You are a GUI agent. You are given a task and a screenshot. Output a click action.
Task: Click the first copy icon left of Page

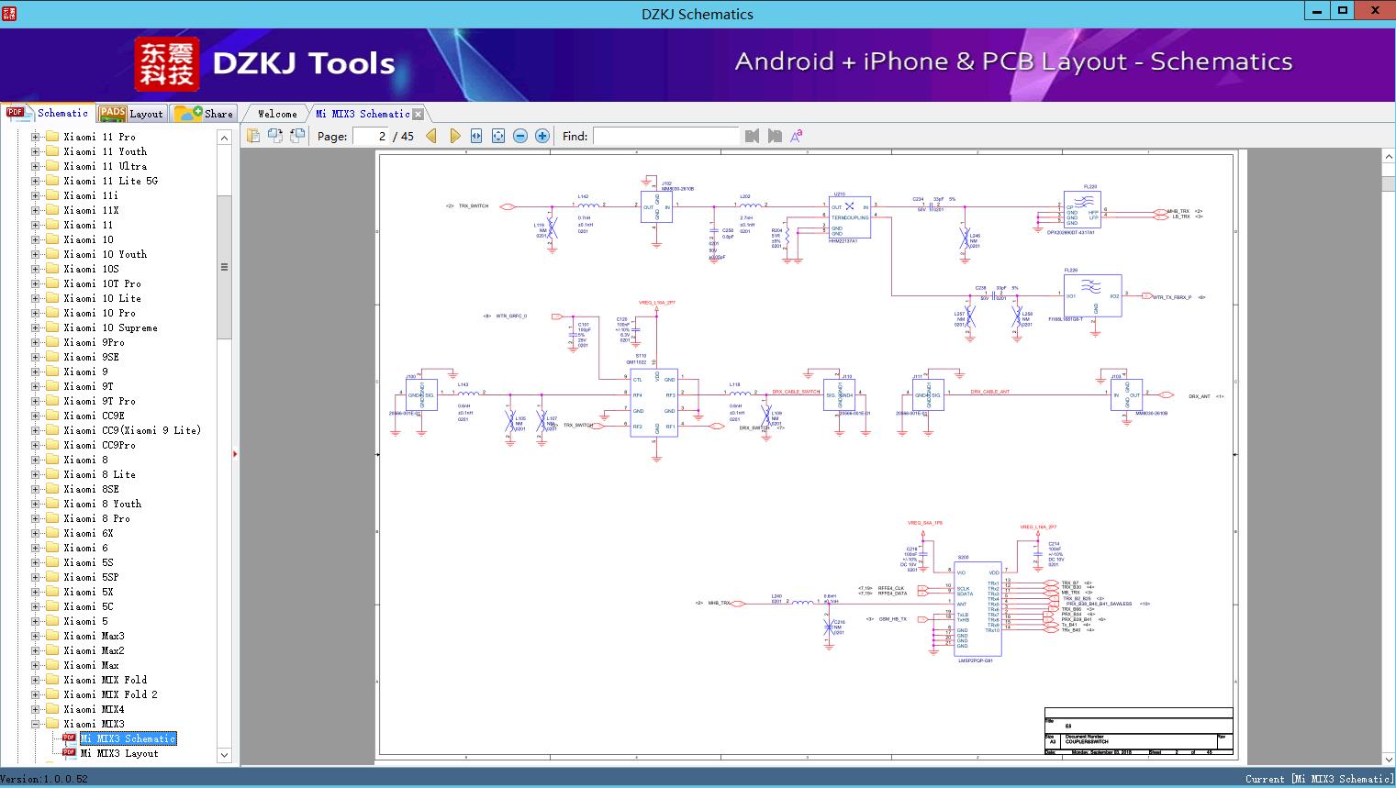[x=253, y=136]
